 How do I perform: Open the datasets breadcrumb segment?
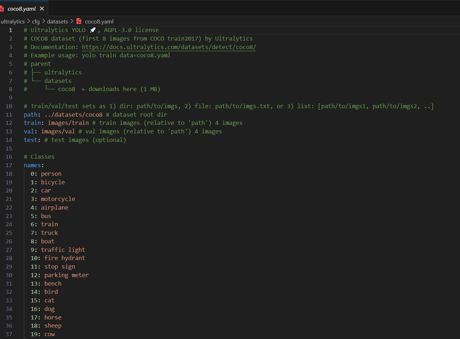pos(58,22)
